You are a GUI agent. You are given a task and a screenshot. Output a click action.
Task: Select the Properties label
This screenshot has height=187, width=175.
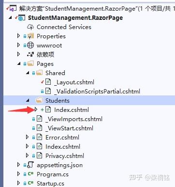point(51,36)
